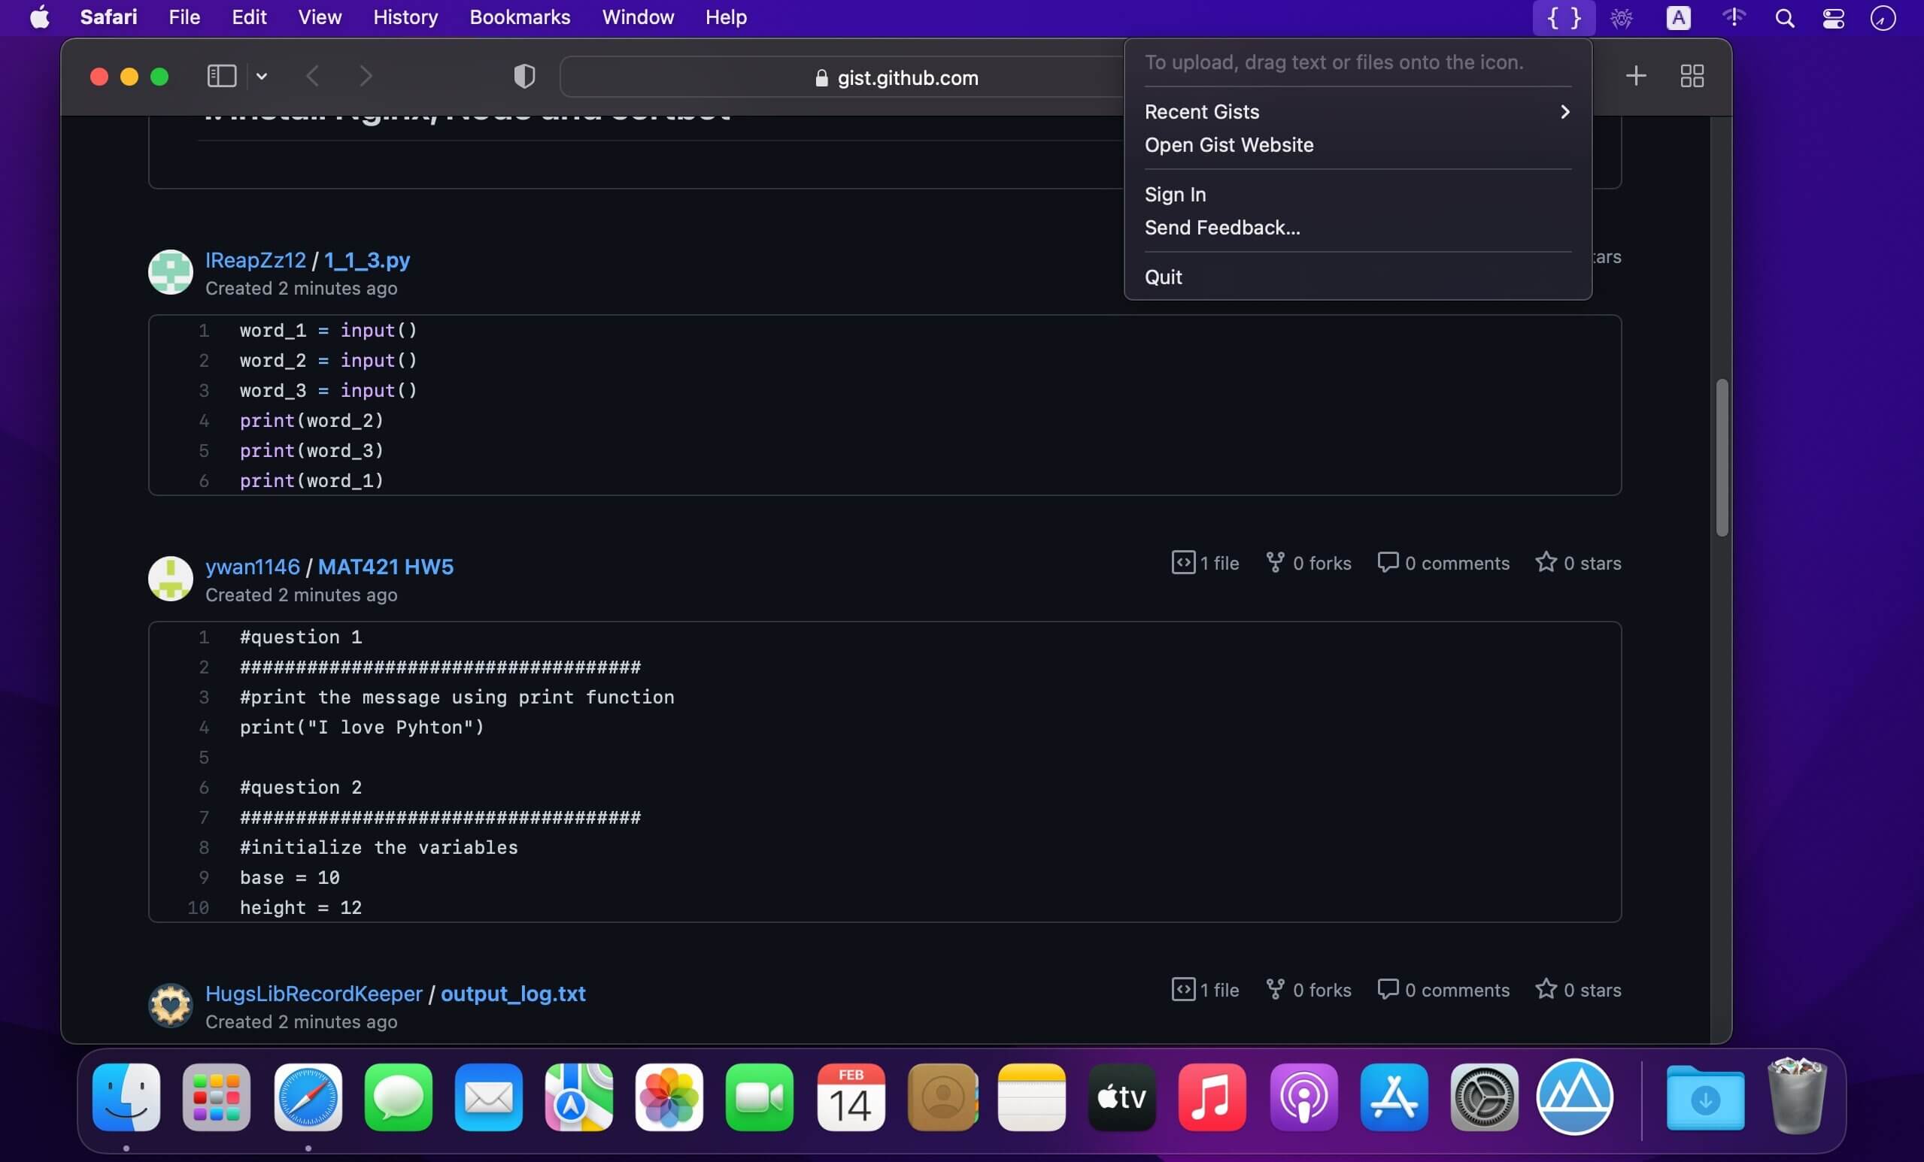Viewport: 1924px width, 1162px height.
Task: Toggle the Safari sidebar button
Action: 221,76
